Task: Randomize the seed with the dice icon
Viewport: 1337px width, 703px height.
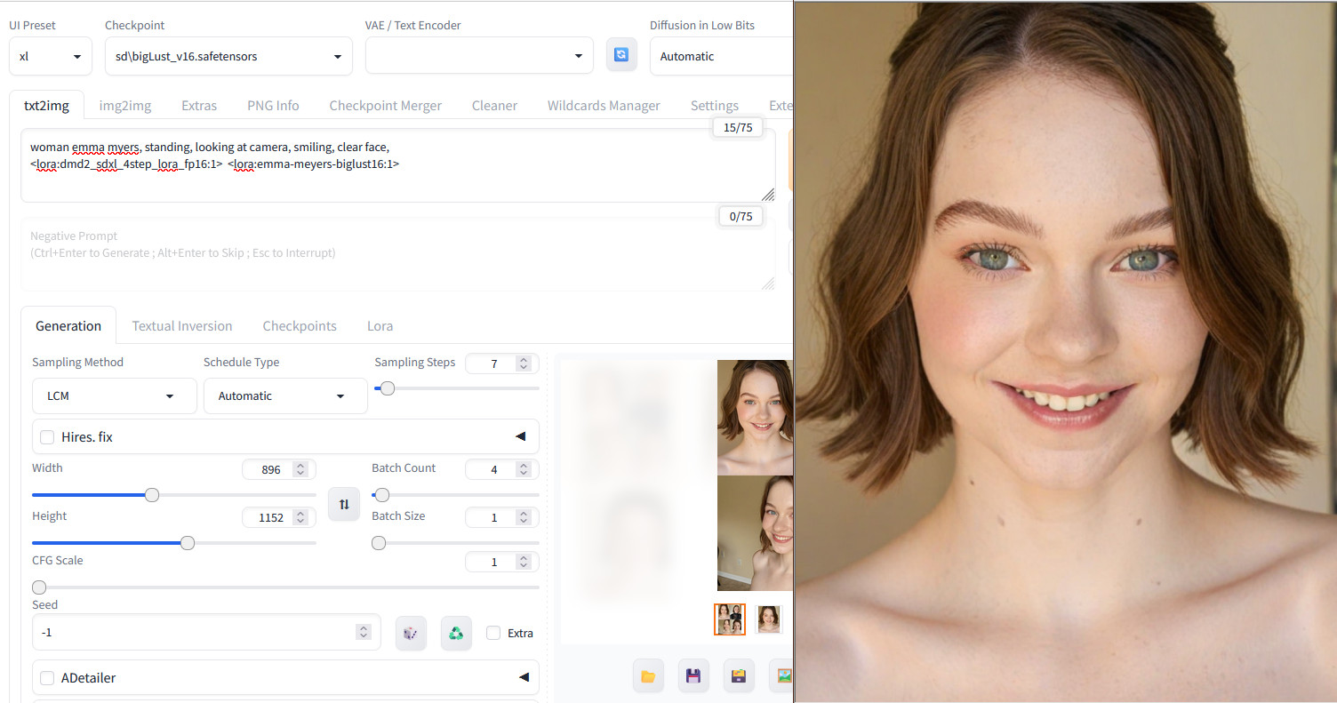Action: pyautogui.click(x=411, y=633)
